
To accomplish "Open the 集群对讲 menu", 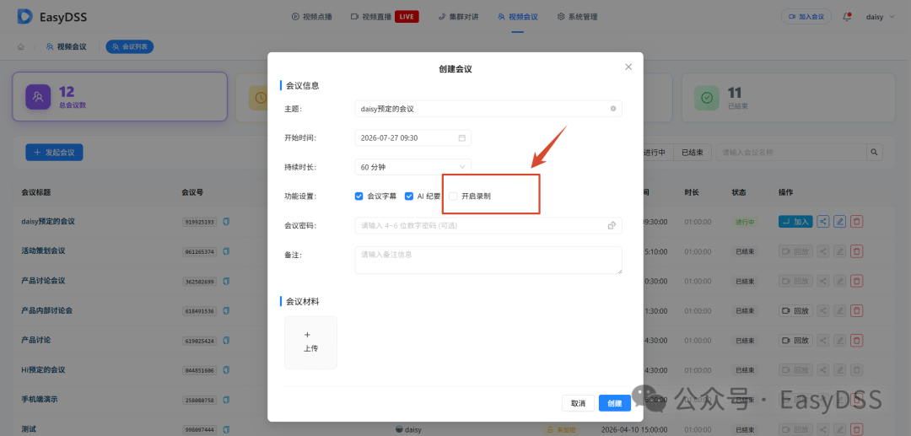I will pos(458,17).
